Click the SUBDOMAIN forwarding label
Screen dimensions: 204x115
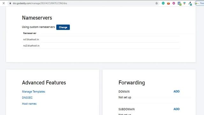pyautogui.click(x=127, y=109)
